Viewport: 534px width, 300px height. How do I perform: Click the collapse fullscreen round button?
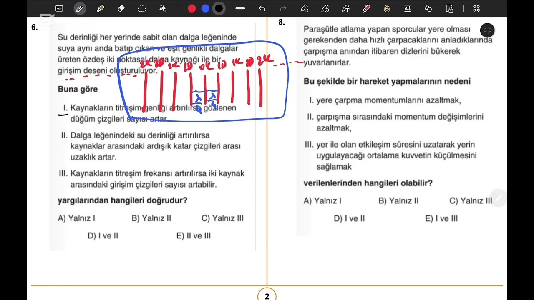coord(487,30)
